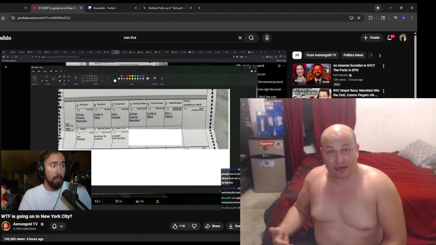Close the HasanAbi - Twitch tab
436x245 pixels.
tap(136, 8)
